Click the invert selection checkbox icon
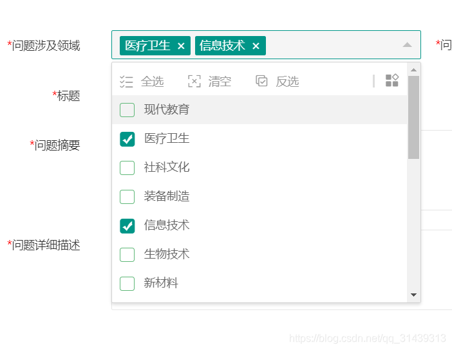 [261, 80]
